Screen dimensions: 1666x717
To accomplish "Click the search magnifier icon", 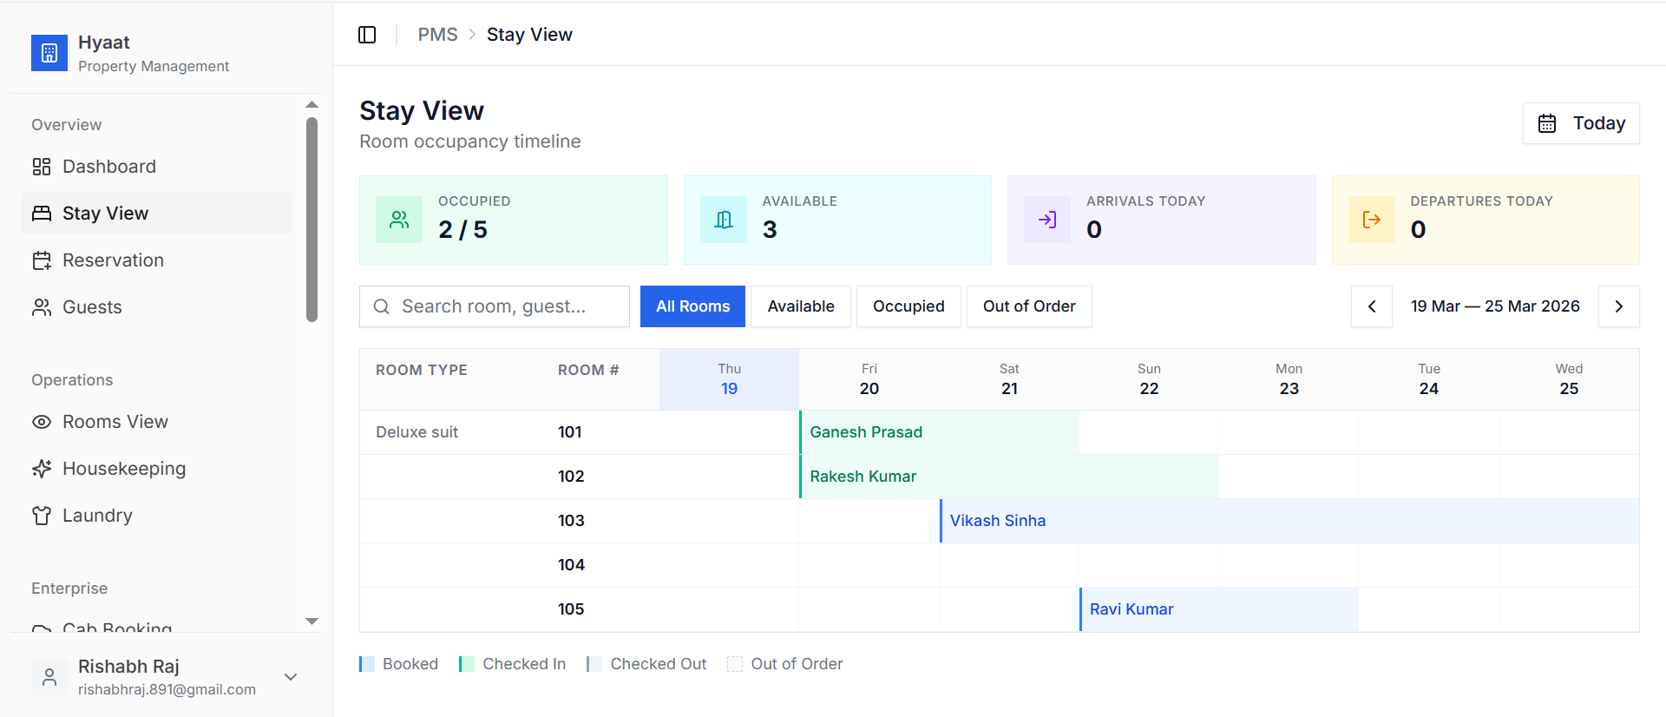I will pos(381,306).
